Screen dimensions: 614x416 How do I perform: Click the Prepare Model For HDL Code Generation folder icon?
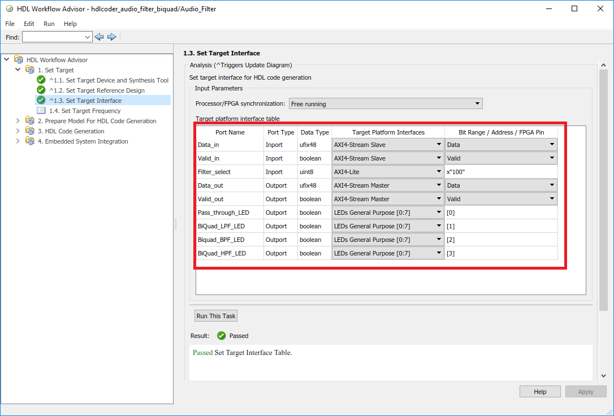tap(30, 121)
